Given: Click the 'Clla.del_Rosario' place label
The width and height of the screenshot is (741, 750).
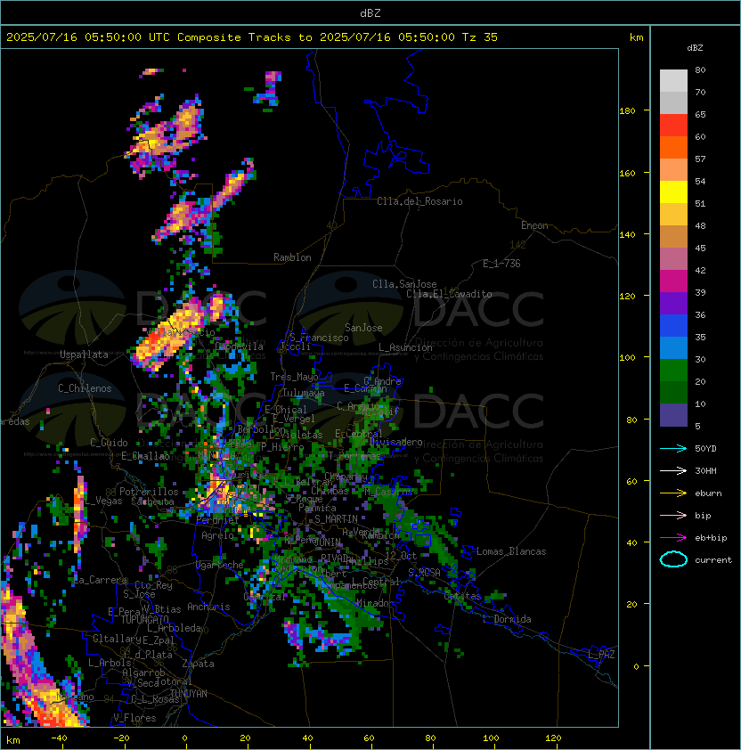Looking at the screenshot, I should coord(419,201).
